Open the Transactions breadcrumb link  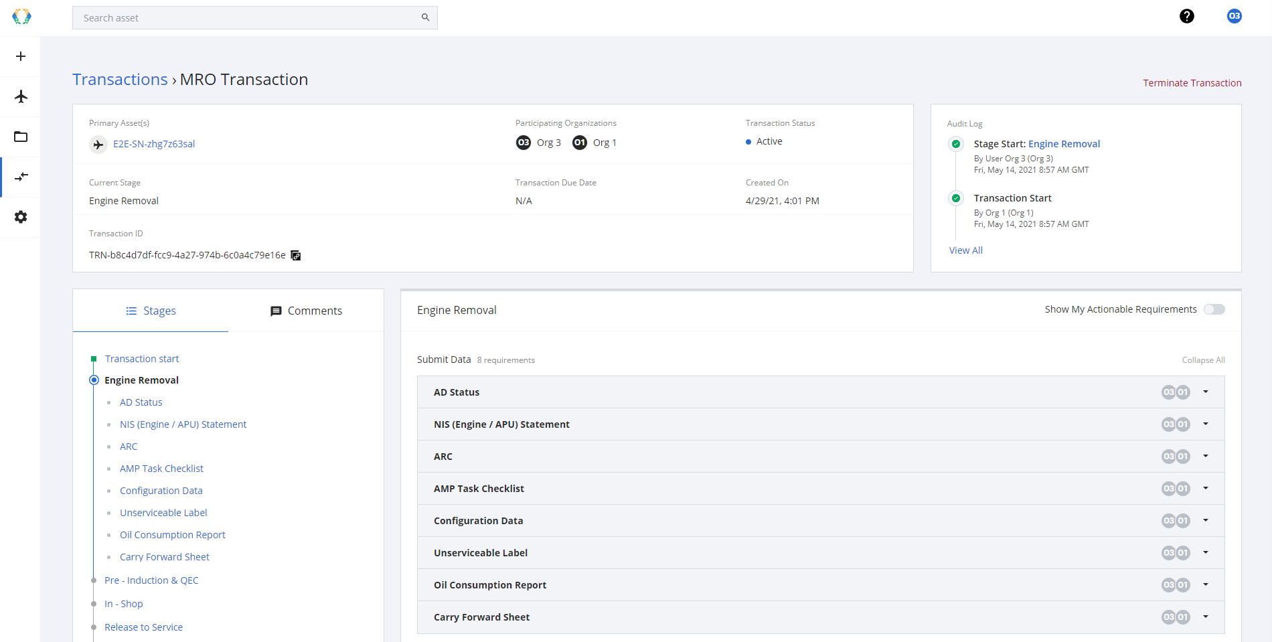120,79
